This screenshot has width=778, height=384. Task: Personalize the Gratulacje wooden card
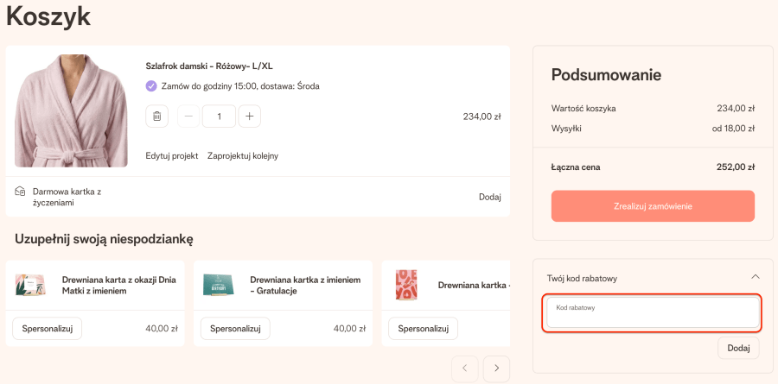click(235, 329)
